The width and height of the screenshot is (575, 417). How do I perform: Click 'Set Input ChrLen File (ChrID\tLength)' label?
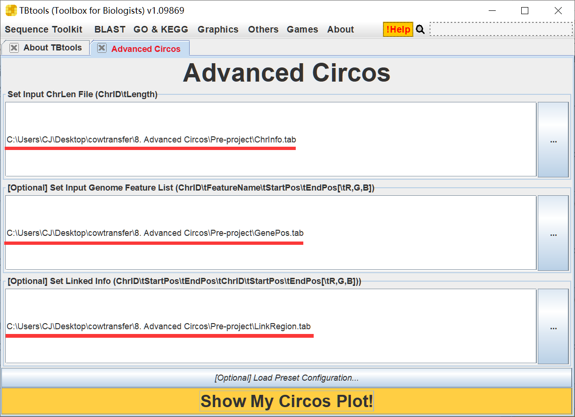point(83,94)
